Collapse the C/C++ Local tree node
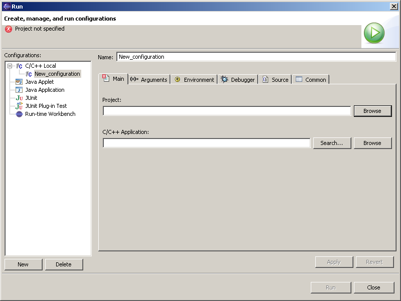The width and height of the screenshot is (401, 301). [x=10, y=66]
